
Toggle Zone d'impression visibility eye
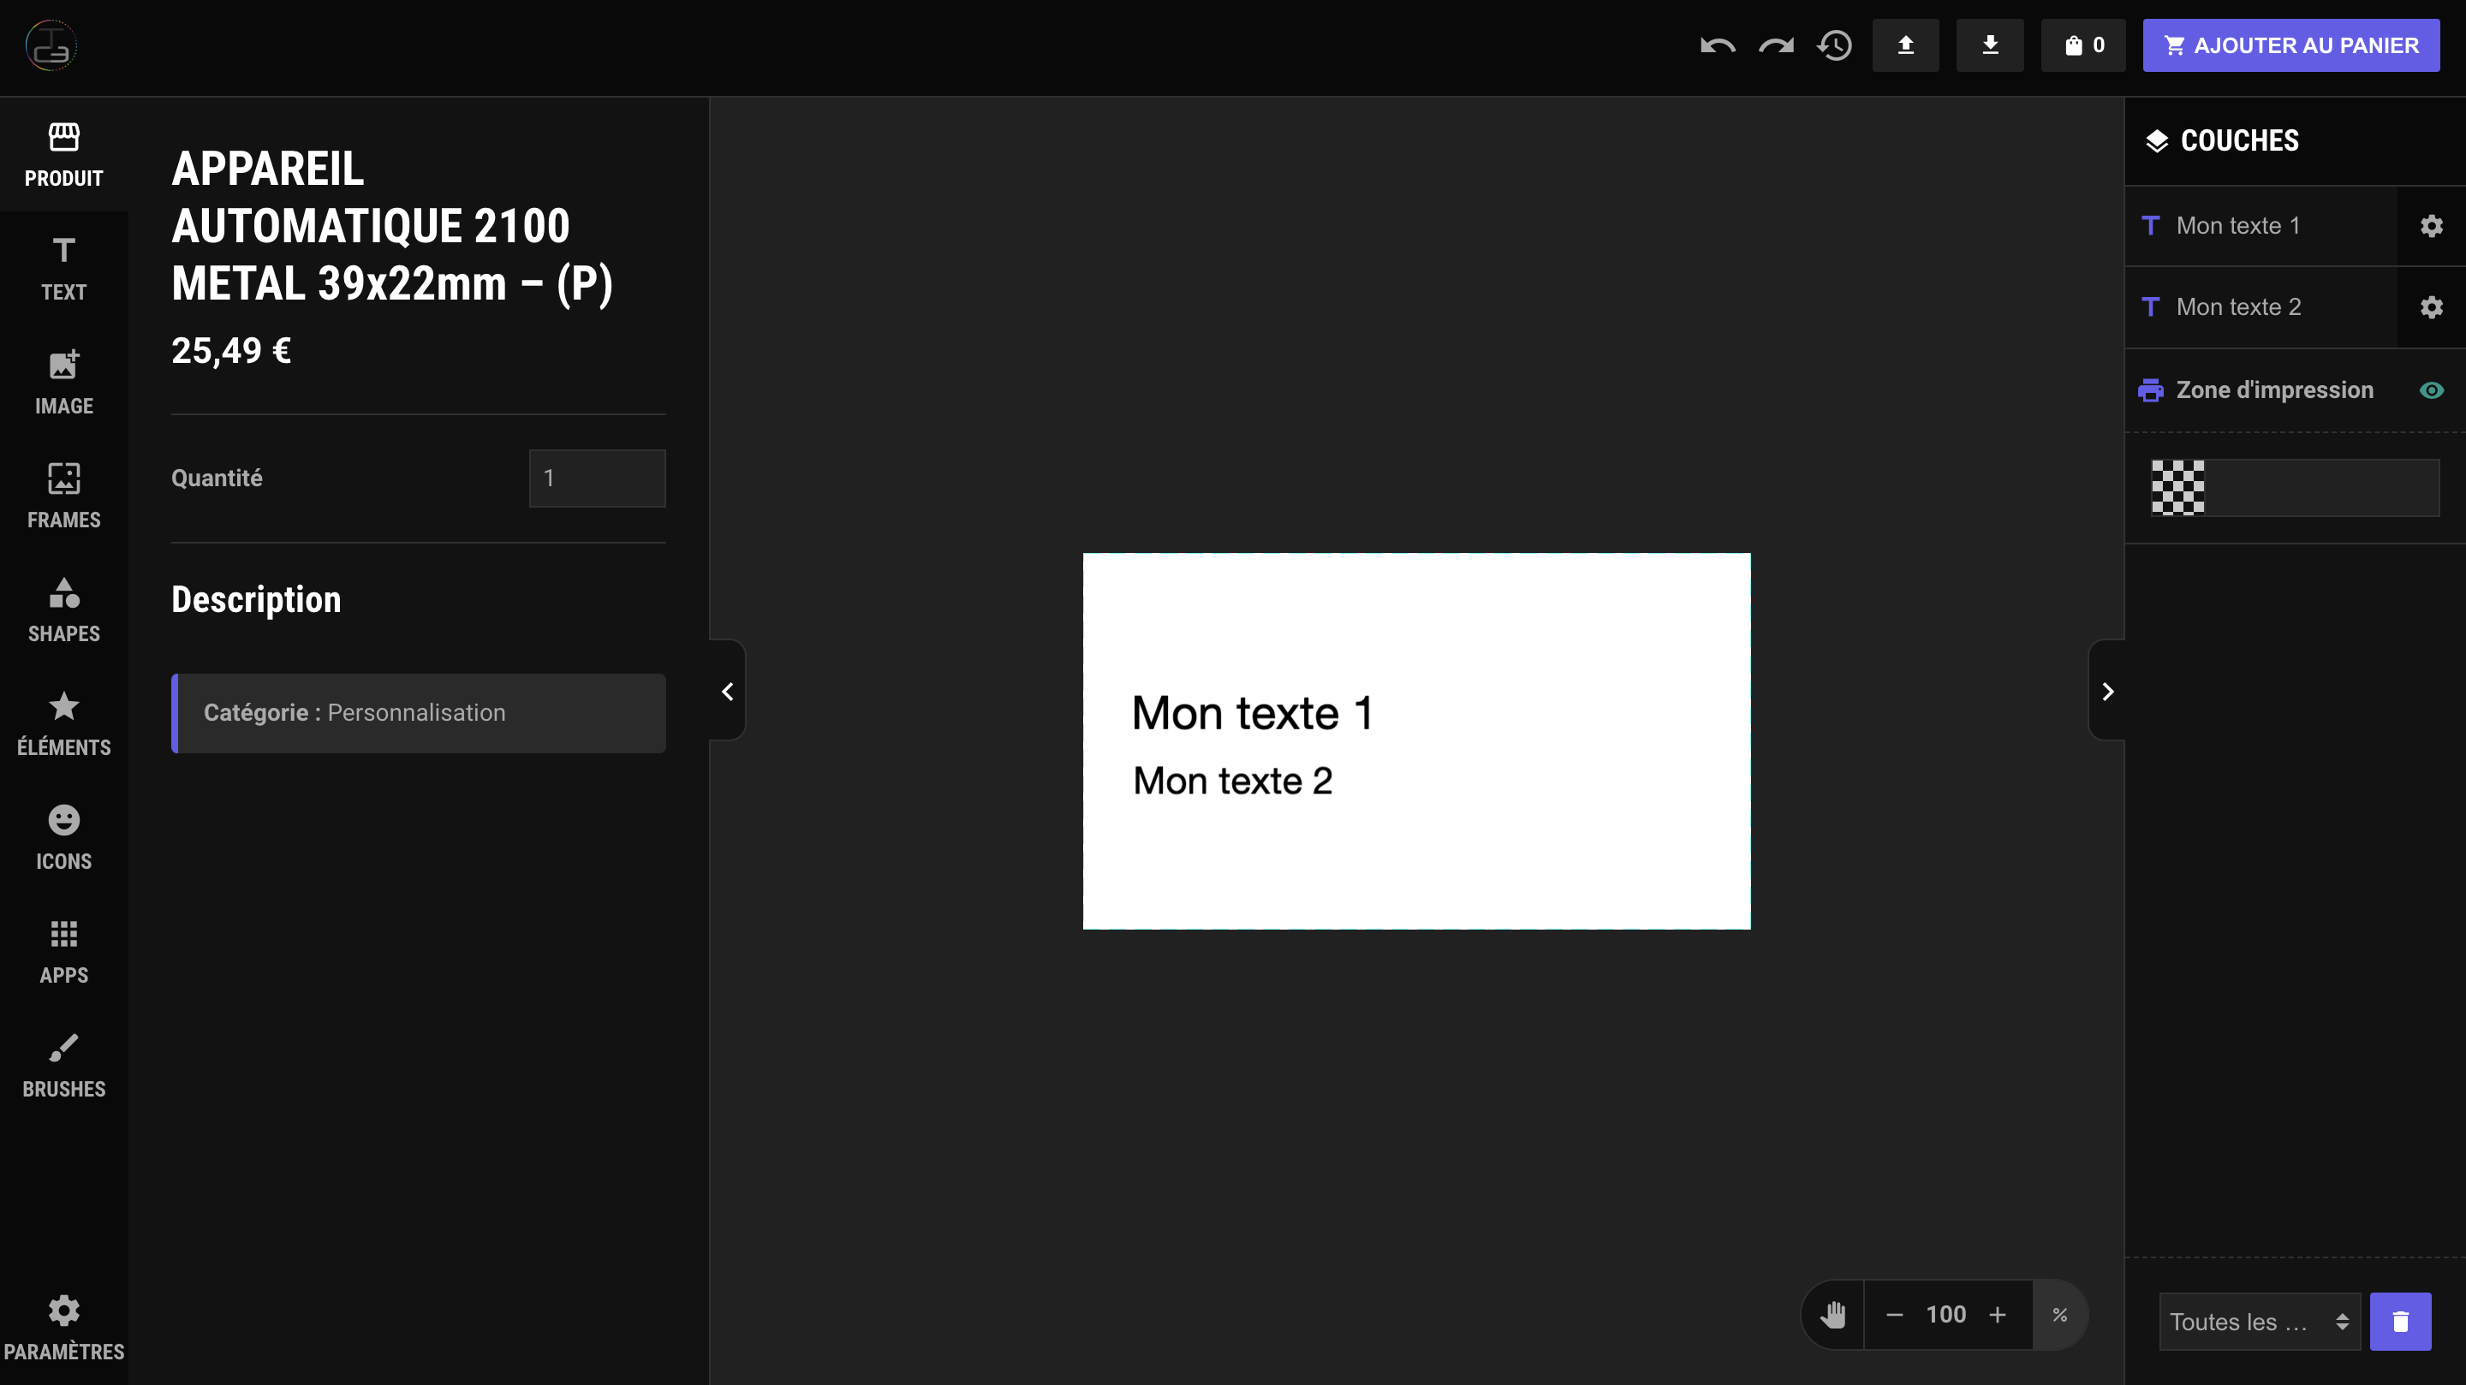[2431, 390]
